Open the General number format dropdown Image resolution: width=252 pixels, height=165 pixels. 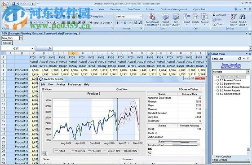(x=141, y=17)
